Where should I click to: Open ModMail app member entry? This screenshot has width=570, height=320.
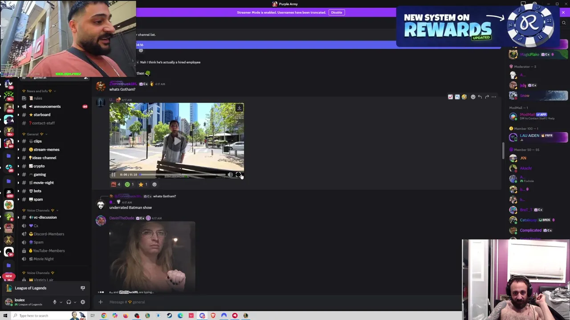pyautogui.click(x=538, y=116)
